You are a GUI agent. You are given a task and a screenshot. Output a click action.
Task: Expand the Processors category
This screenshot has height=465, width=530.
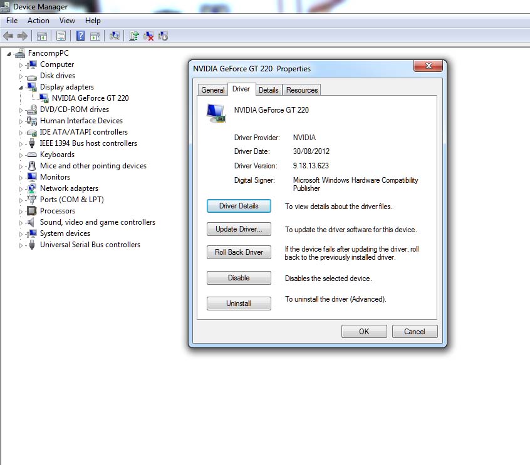click(21, 211)
